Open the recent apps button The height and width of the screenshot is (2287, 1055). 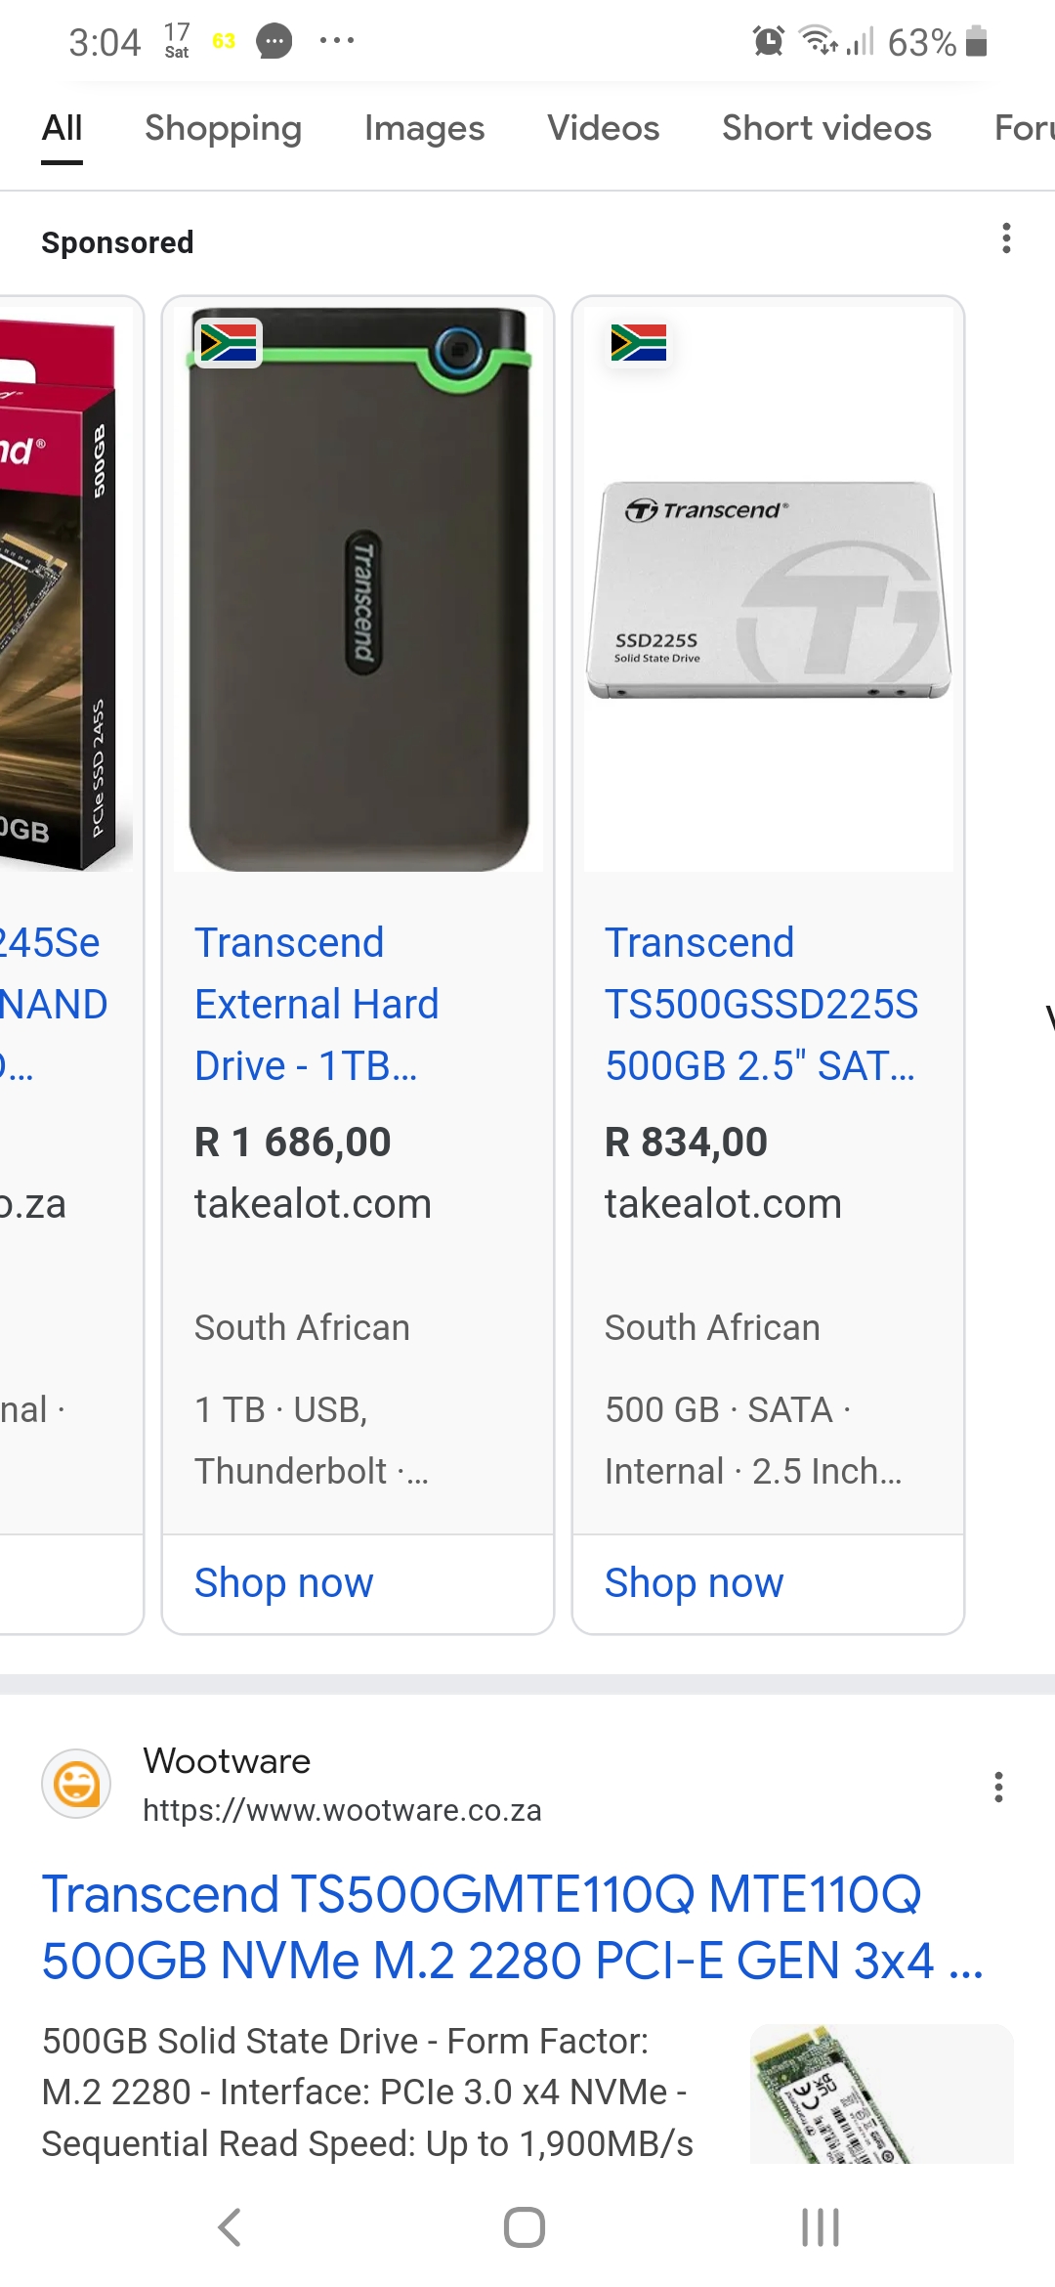(820, 2227)
